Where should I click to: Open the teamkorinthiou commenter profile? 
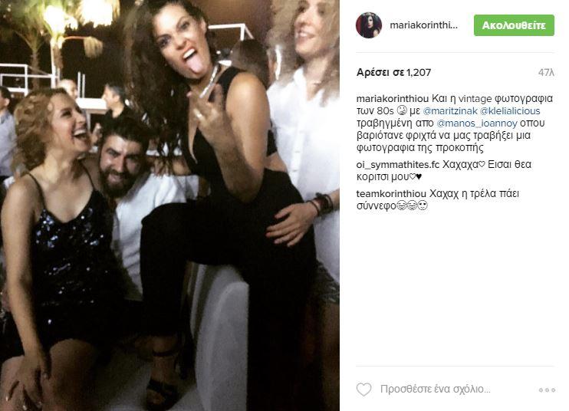(391, 193)
